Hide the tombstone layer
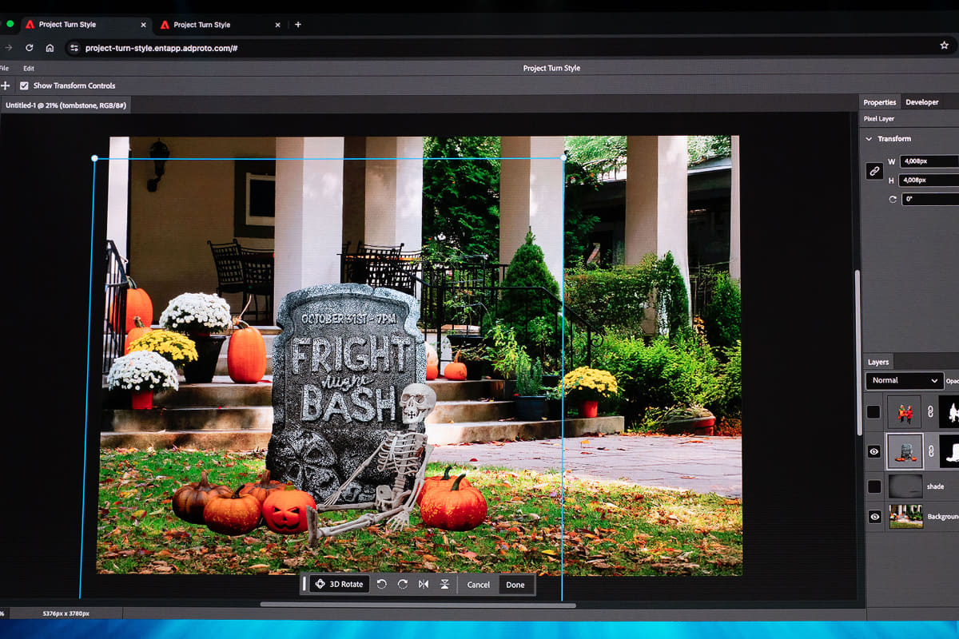This screenshot has width=959, height=639. [x=874, y=452]
